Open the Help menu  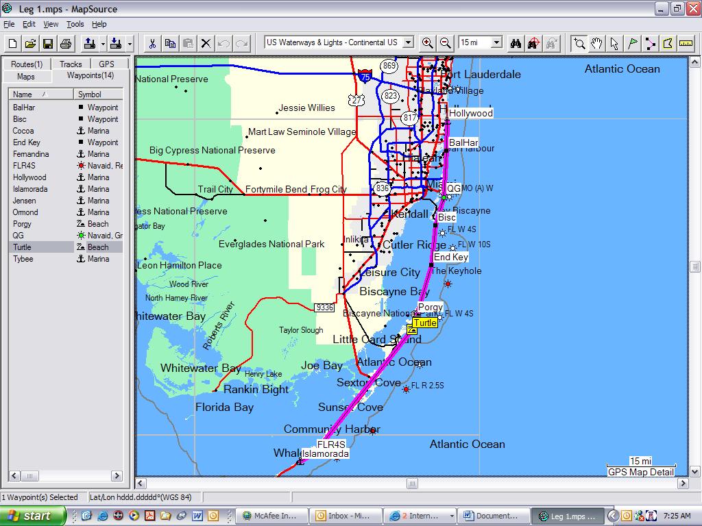[x=99, y=24]
